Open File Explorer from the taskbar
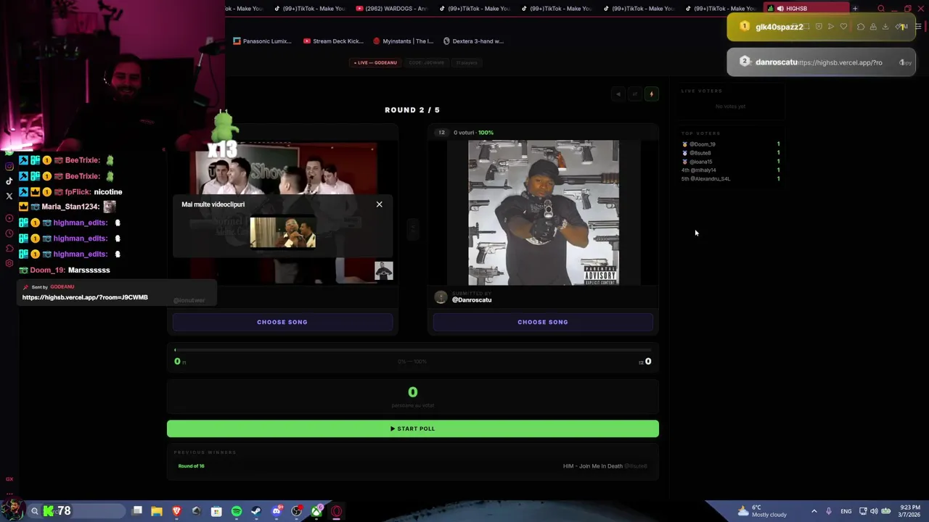This screenshot has height=522, width=929. pyautogui.click(x=157, y=511)
